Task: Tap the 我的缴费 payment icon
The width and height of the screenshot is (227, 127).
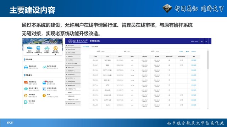Action: pos(26,95)
